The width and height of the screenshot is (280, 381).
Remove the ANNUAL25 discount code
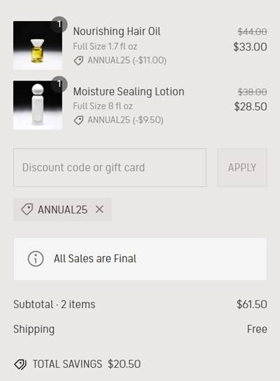tap(99, 209)
